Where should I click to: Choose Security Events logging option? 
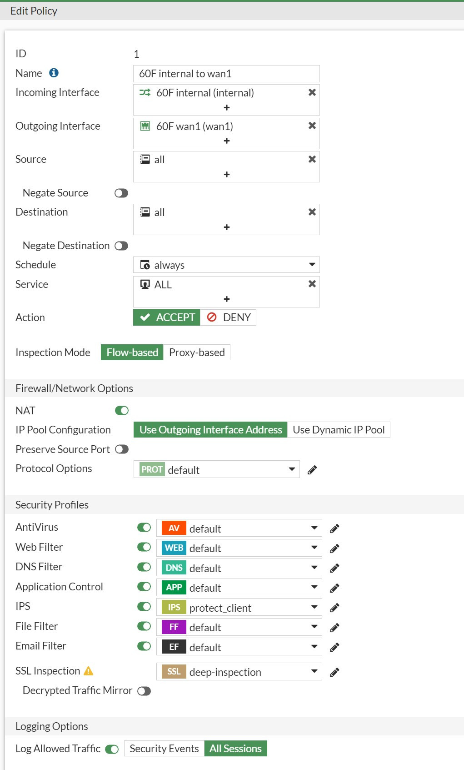pyautogui.click(x=164, y=749)
